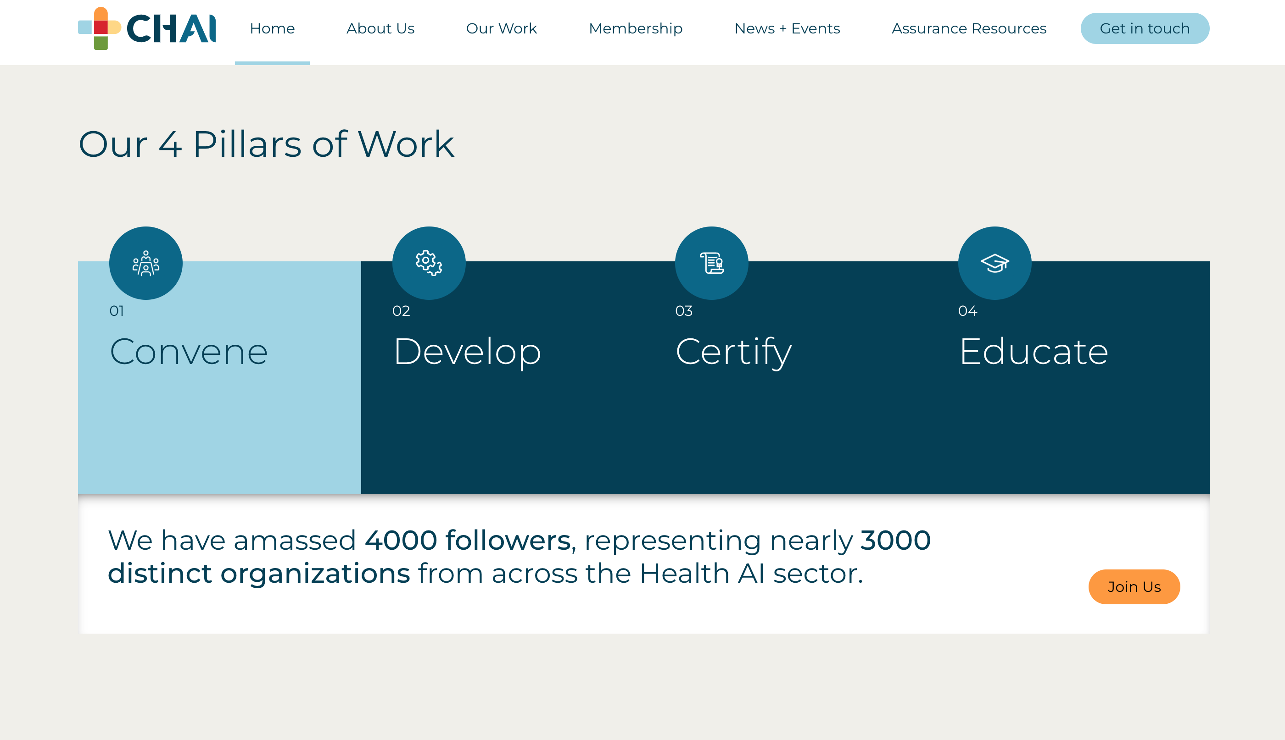
Task: Click the Educate graduation cap icon
Action: click(994, 263)
